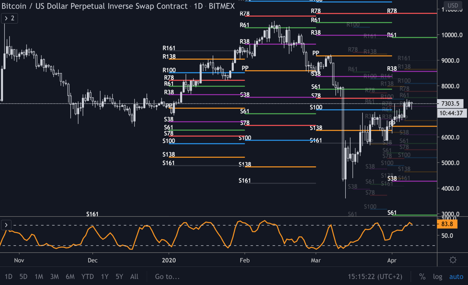Select the All time range
Viewport: 468px width, 285px height.
pyautogui.click(x=134, y=276)
